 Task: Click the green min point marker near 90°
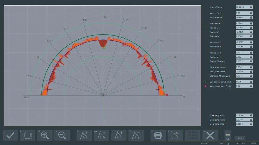coord(104,48)
